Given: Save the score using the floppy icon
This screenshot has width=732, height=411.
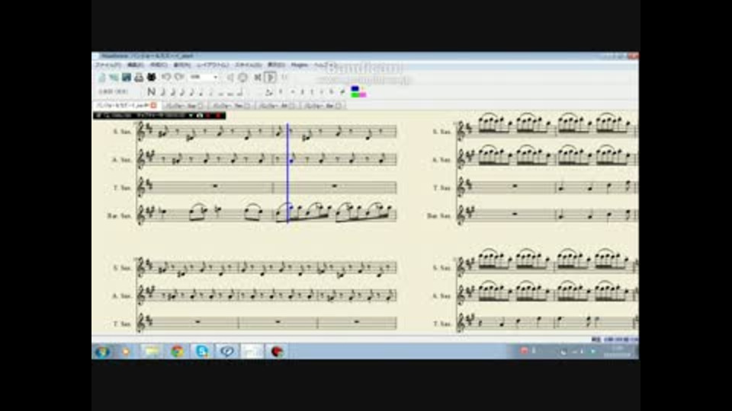Looking at the screenshot, I should click(127, 78).
